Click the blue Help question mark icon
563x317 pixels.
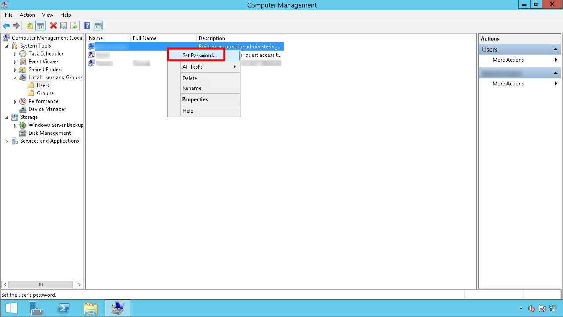click(87, 26)
